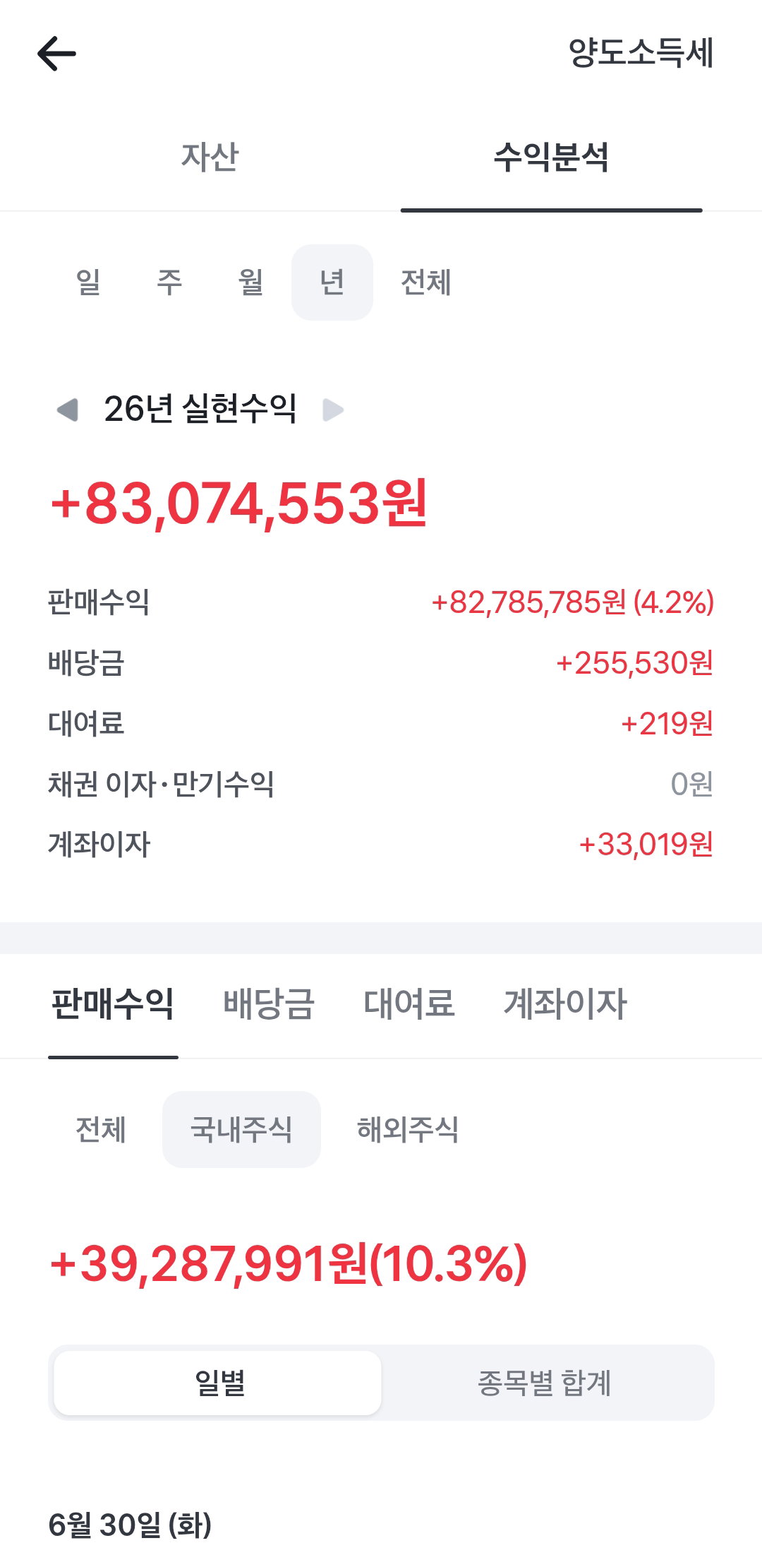Open the 대여료 sub-tab
This screenshot has height=1555, width=762.
409,1003
